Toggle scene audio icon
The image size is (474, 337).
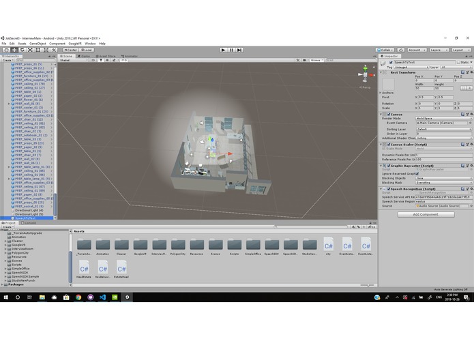coord(107,60)
